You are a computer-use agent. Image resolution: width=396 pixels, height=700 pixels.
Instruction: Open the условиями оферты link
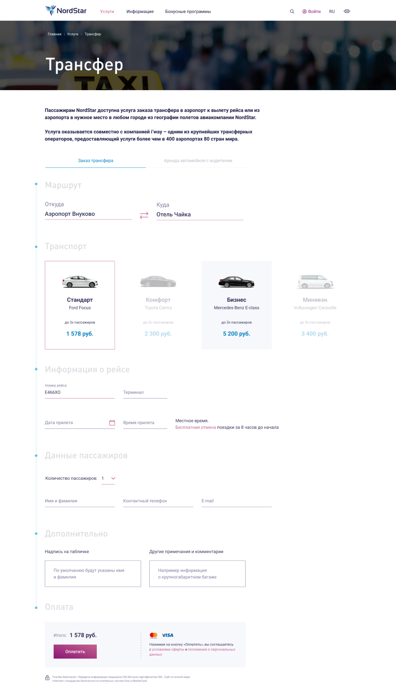[168, 649]
